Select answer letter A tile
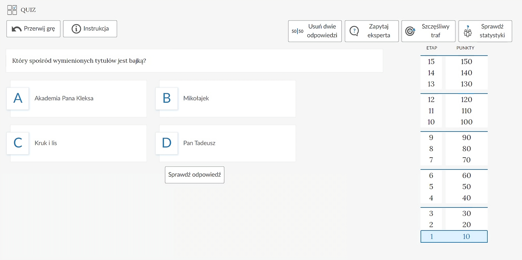522x260 pixels. (18, 98)
